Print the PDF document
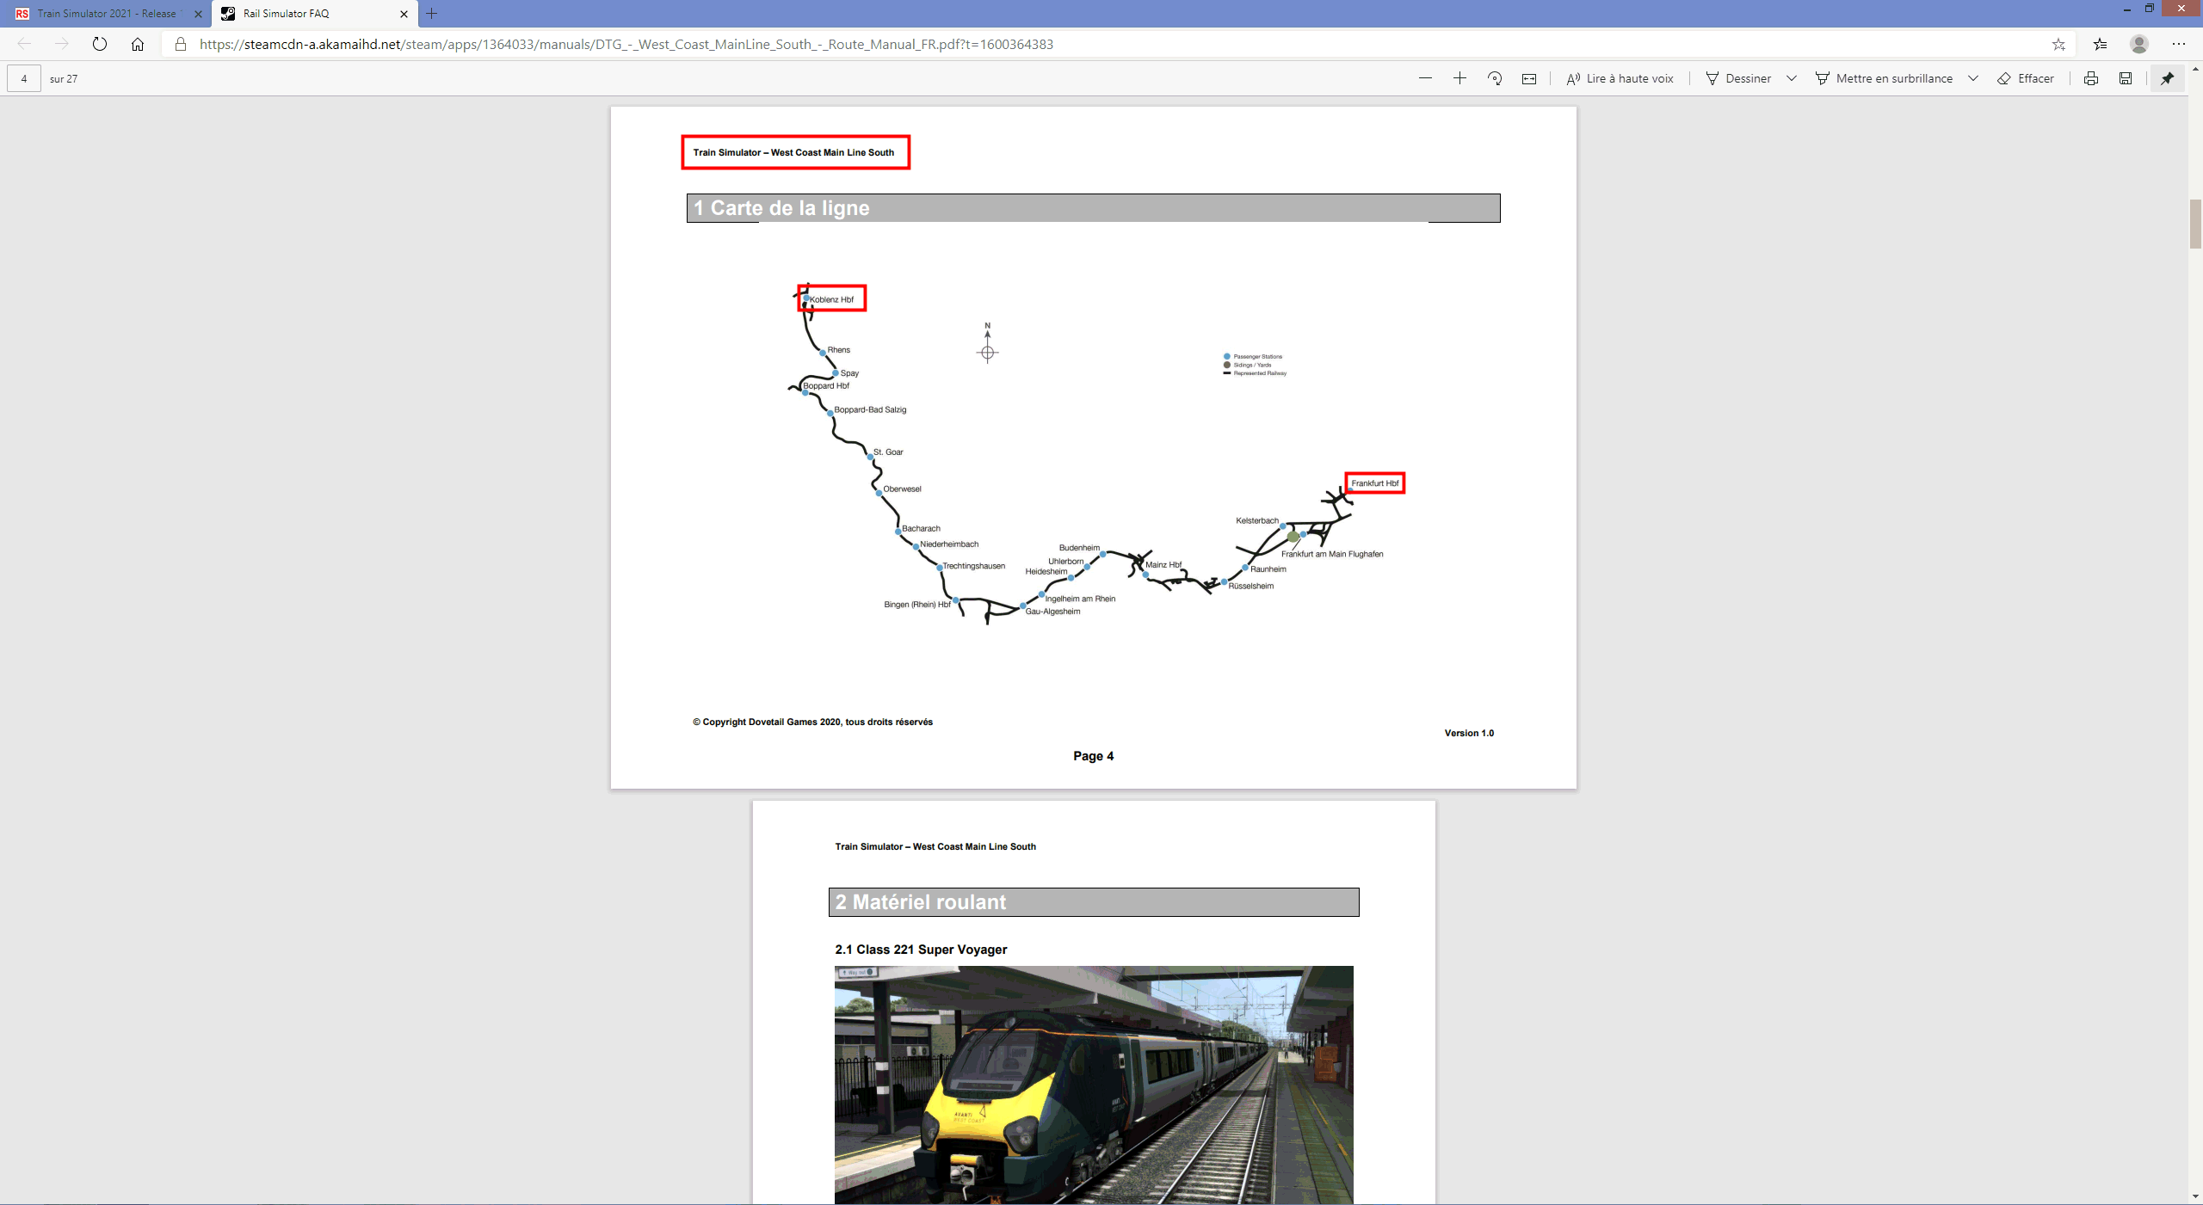This screenshot has height=1205, width=2203. 2091,78
